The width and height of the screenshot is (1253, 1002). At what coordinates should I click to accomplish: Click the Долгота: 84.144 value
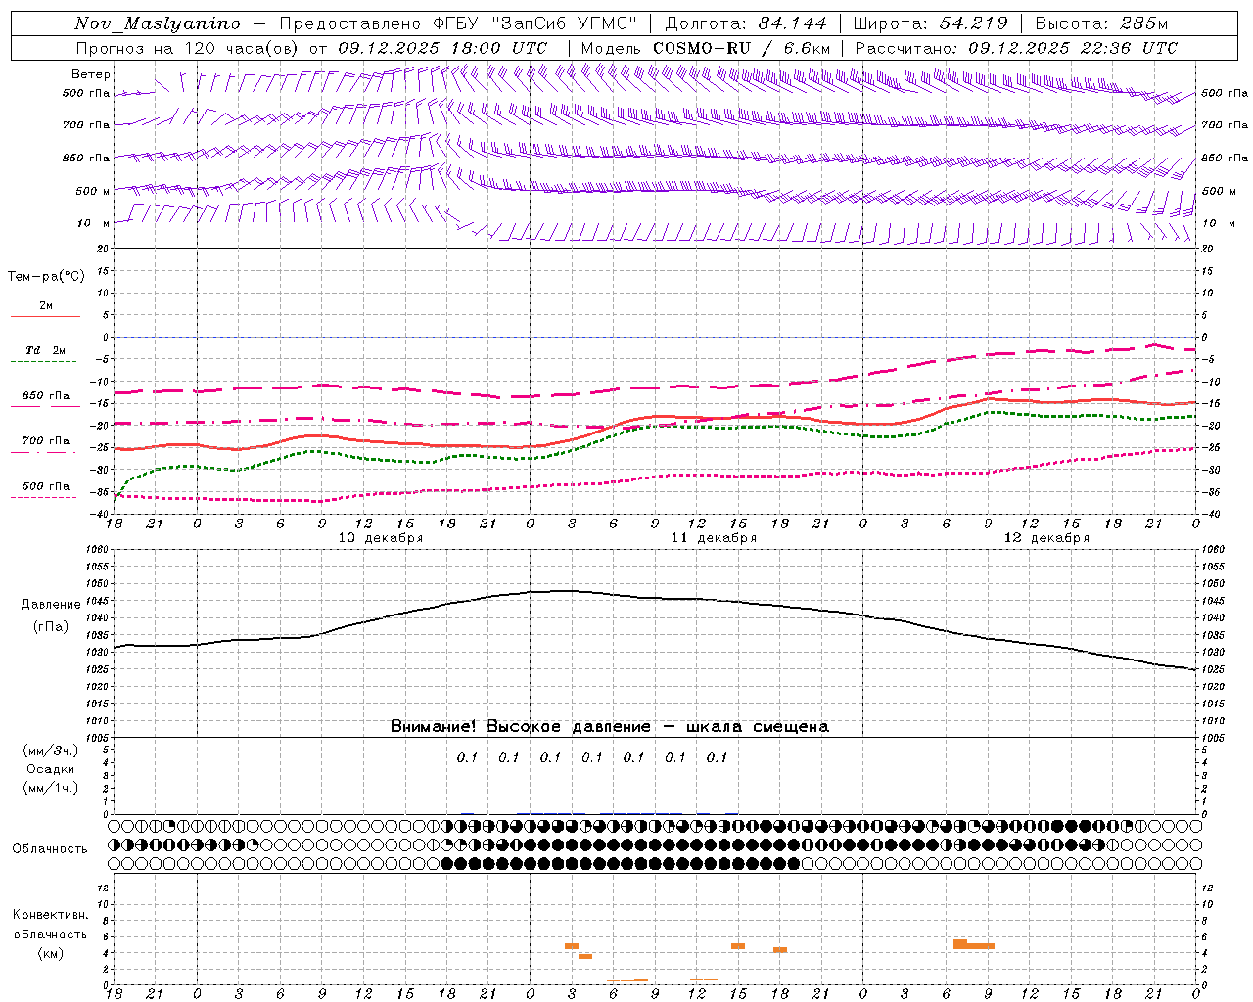click(x=746, y=23)
